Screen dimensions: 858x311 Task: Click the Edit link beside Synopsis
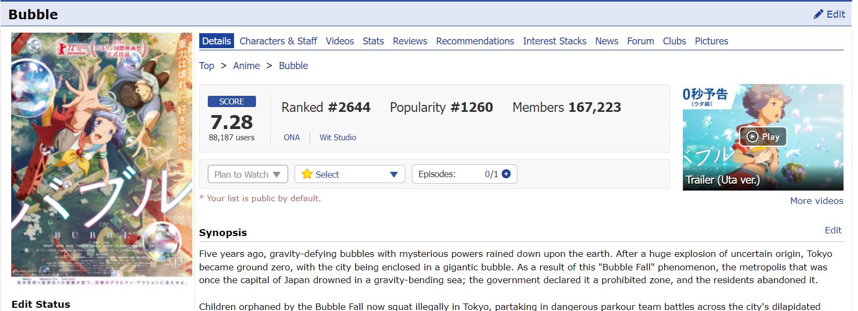[833, 230]
